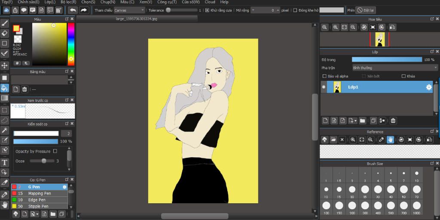440x220 pixels.
Task: Choose the rectangular Select tool
Action: click(x=5, y=110)
